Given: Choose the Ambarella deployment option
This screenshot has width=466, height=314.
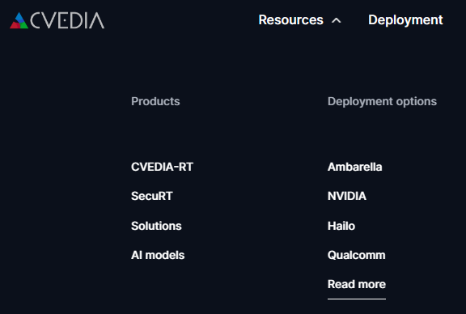Looking at the screenshot, I should click(355, 167).
